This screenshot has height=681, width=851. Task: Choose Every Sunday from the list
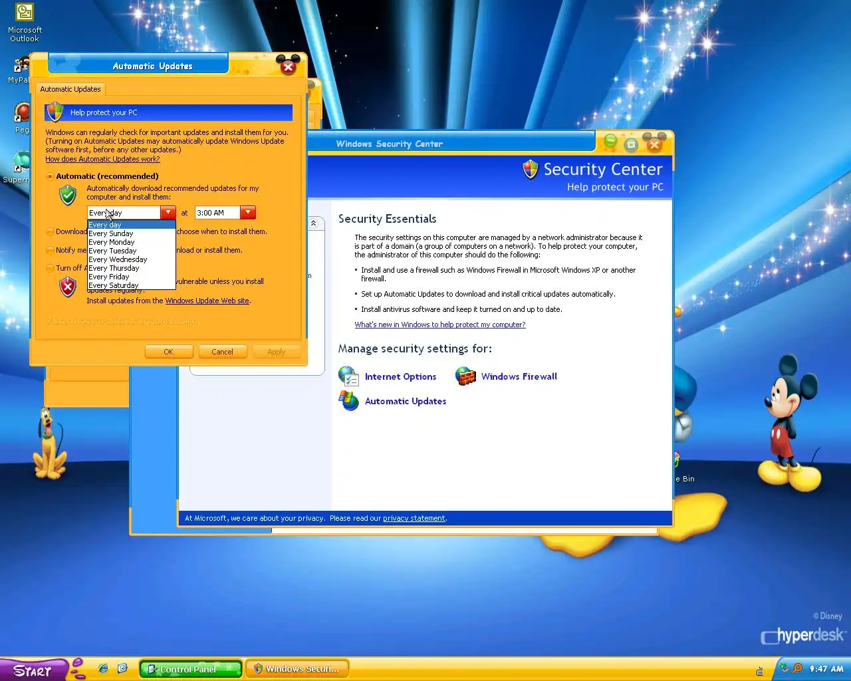(x=132, y=233)
